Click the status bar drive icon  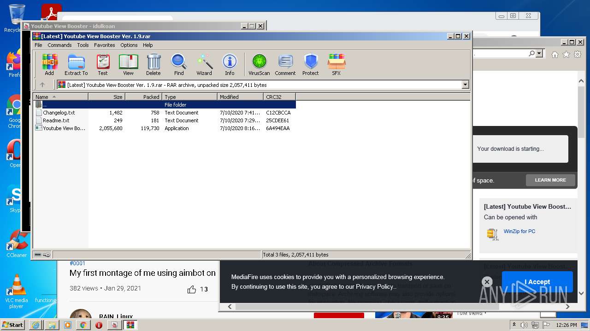point(38,255)
